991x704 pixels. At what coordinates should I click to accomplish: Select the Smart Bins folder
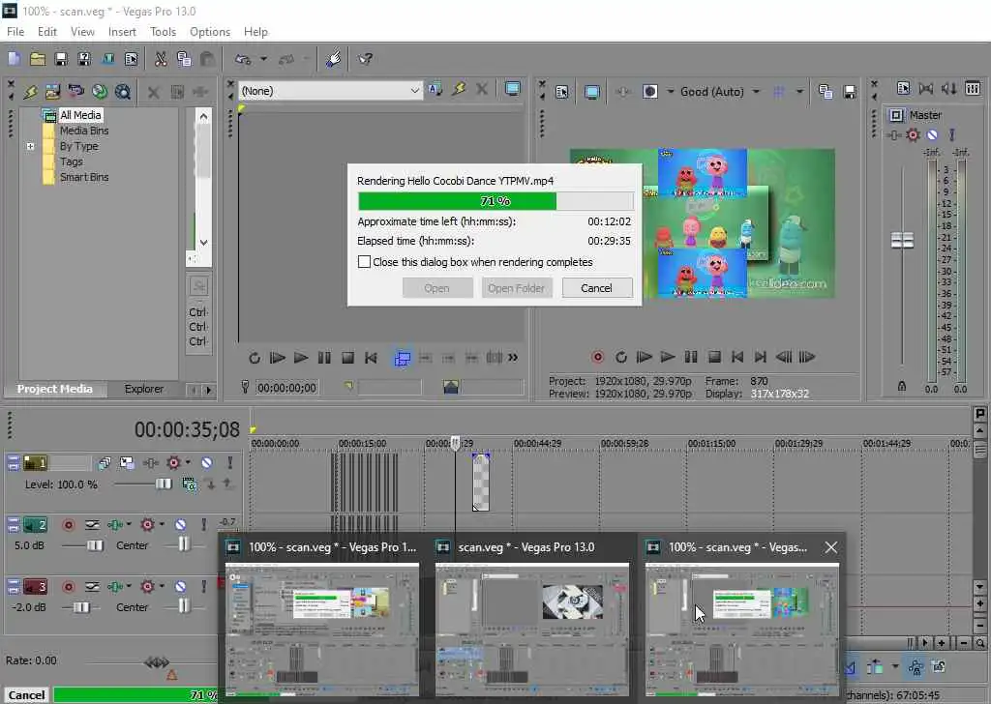(84, 177)
